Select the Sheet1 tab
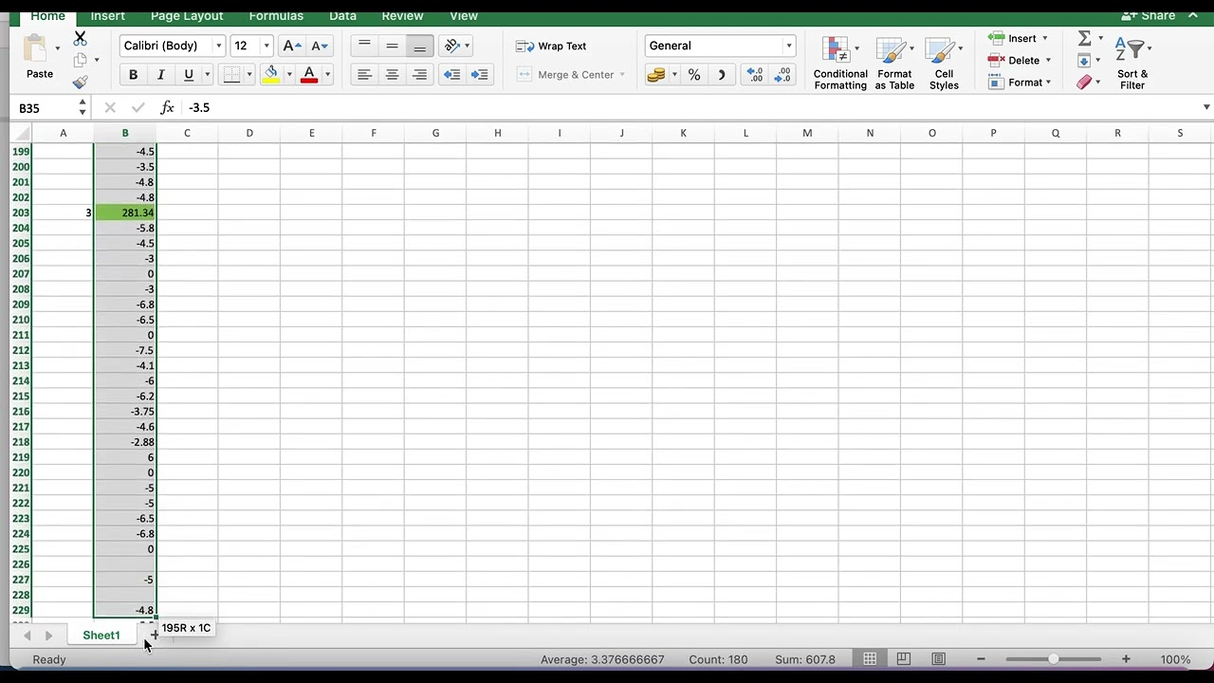The image size is (1214, 683). tap(101, 635)
